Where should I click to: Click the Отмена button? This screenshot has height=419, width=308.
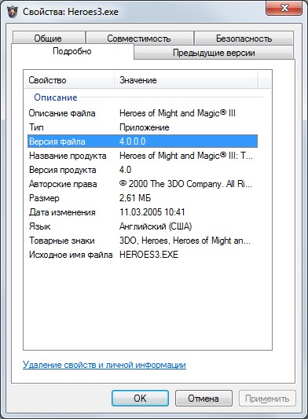click(x=203, y=398)
